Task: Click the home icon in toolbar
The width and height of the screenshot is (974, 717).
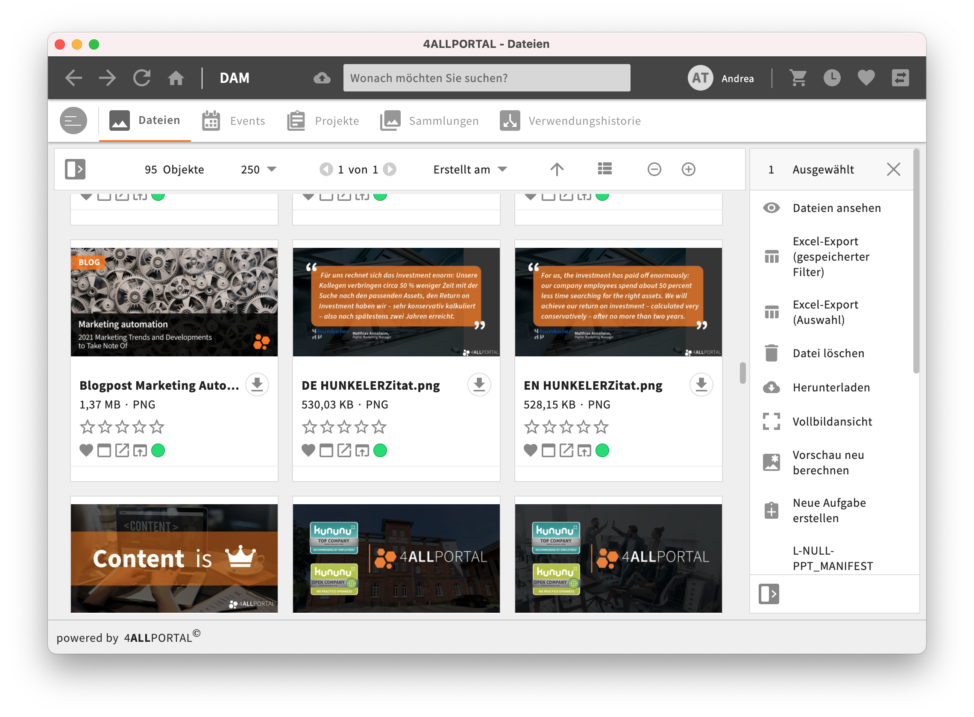Action: 176,78
